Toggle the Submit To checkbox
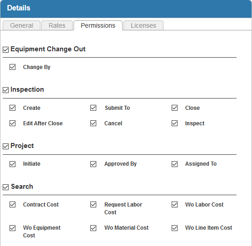The height and width of the screenshot is (246, 252). tap(94, 108)
